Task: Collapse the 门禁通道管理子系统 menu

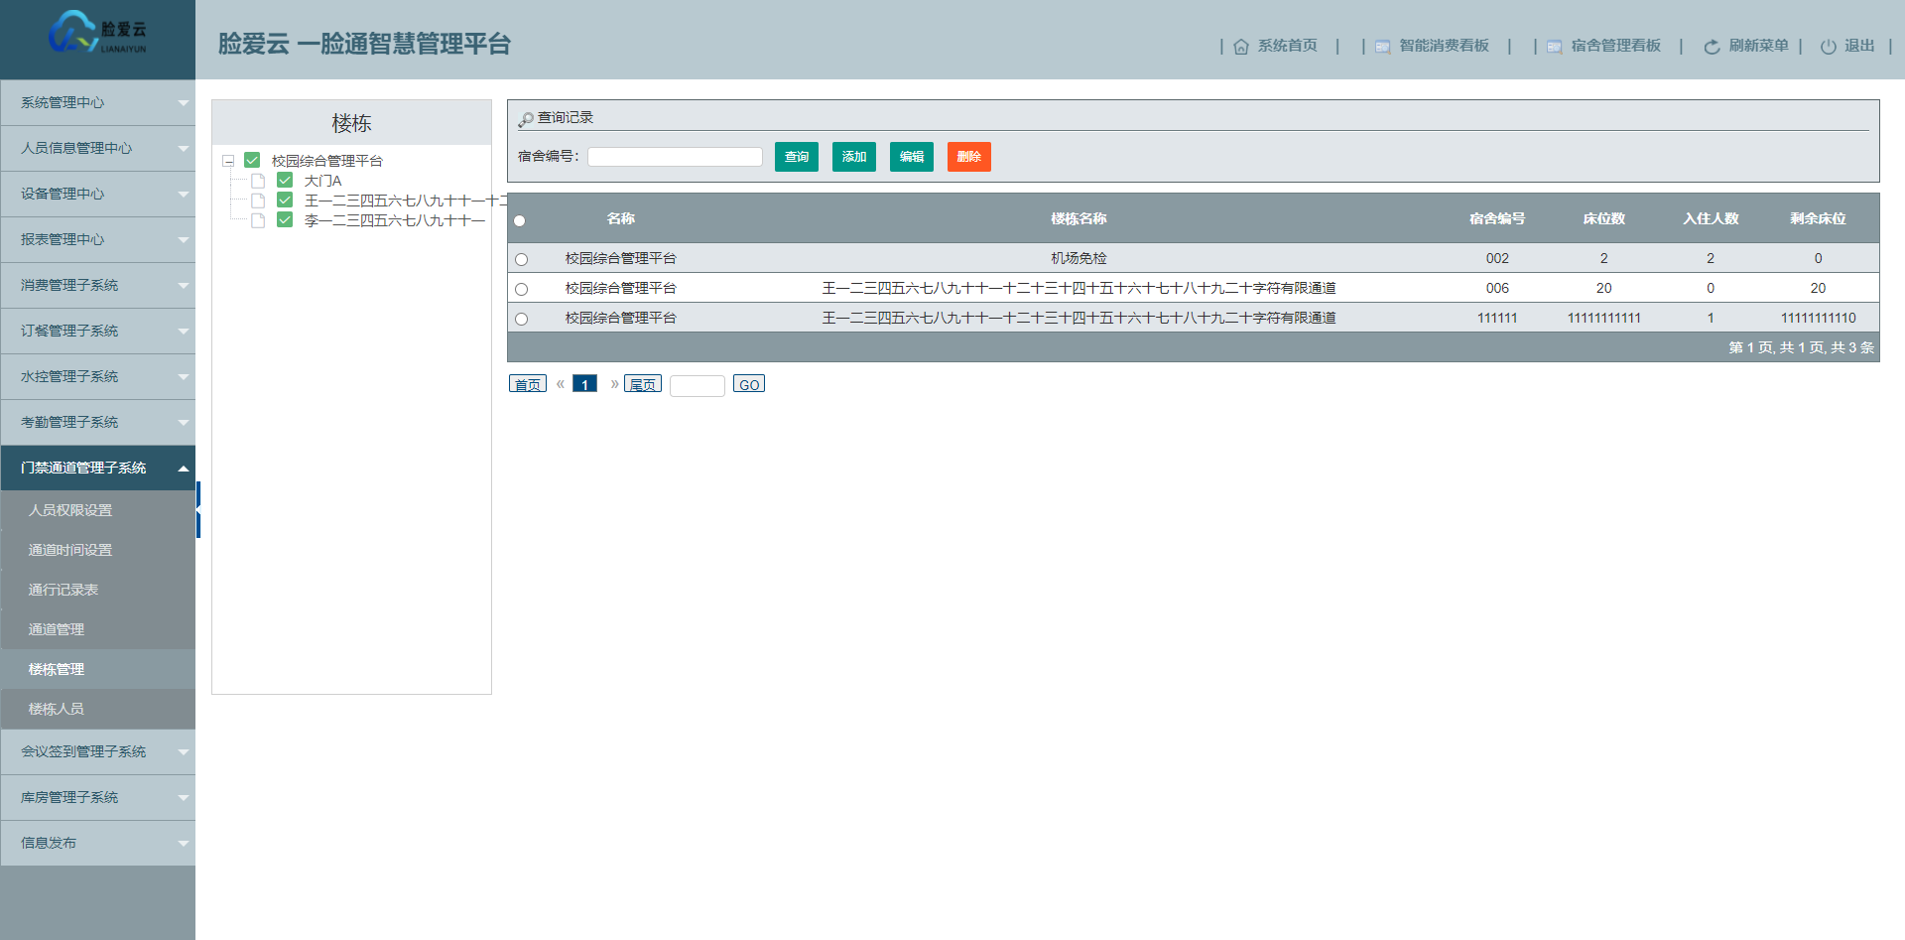Action: point(97,468)
